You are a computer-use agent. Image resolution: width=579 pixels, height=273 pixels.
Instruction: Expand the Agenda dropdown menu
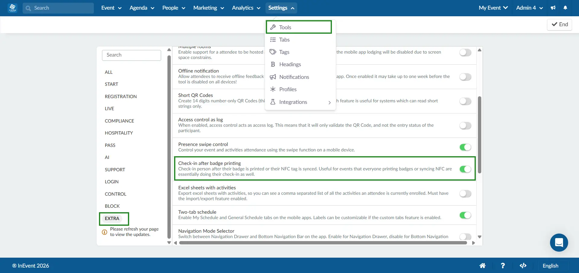(x=142, y=8)
